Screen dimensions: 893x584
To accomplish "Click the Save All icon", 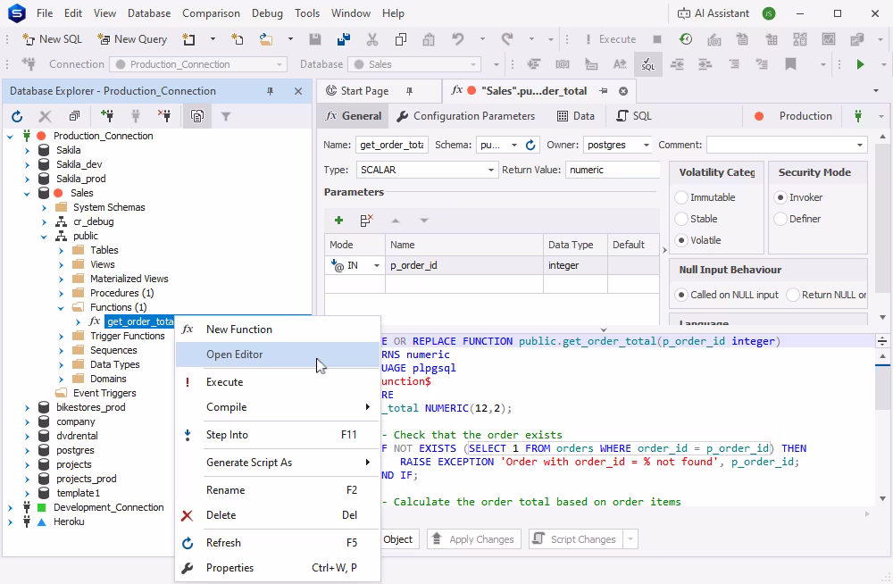I will coord(344,39).
